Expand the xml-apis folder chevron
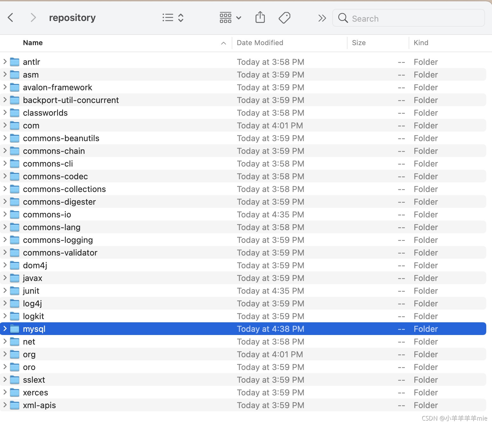The width and height of the screenshot is (492, 424). [5, 405]
